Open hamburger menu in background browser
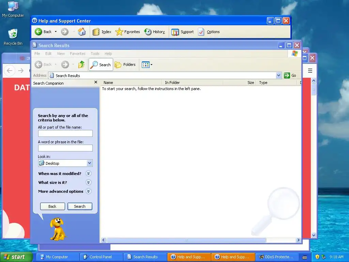 point(310,71)
